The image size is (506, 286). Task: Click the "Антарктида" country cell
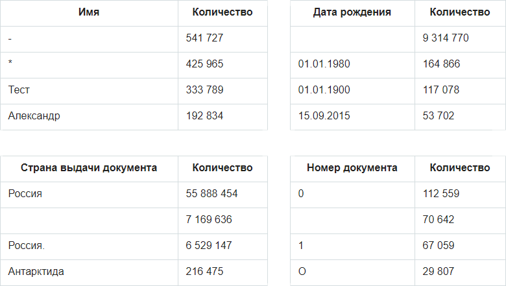(x=36, y=272)
